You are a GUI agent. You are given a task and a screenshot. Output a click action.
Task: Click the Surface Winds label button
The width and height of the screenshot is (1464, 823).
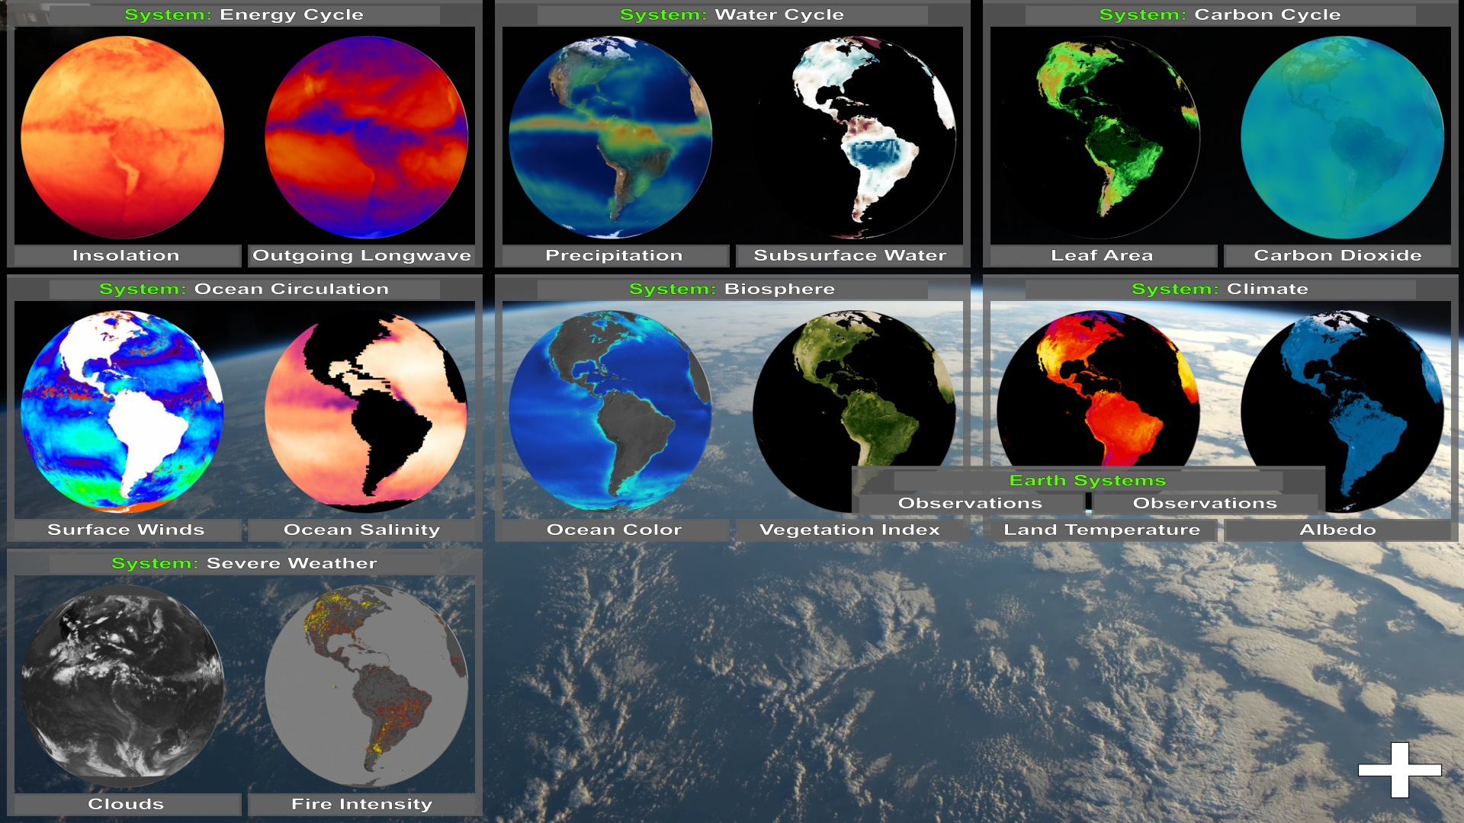point(127,530)
